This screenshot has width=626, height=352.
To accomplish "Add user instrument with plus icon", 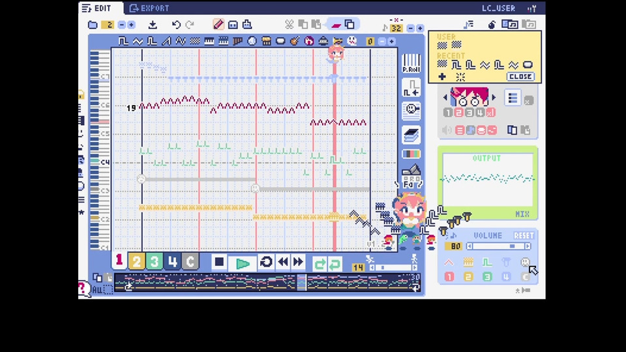I will click(x=442, y=77).
